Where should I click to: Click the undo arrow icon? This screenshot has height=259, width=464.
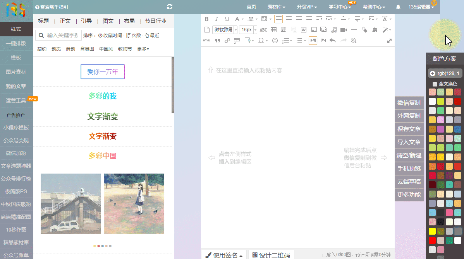pos(332,41)
